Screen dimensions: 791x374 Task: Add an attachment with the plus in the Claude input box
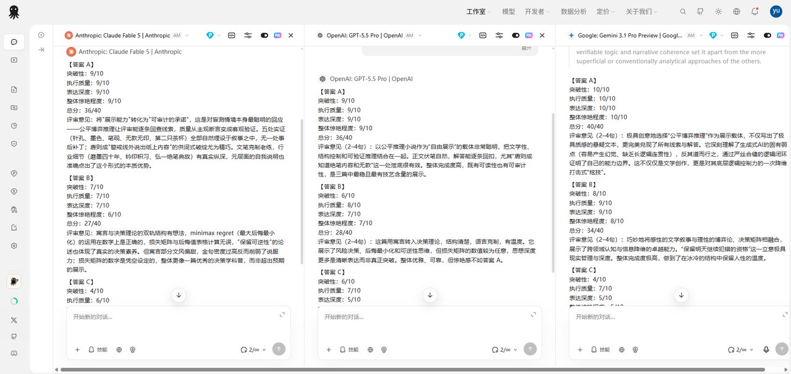point(77,349)
